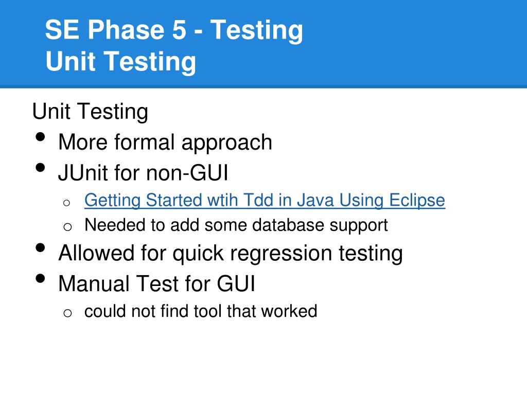This screenshot has height=395, width=527.
Task: Click the hollow bullet before the Eclipse link
Action: click(x=66, y=203)
